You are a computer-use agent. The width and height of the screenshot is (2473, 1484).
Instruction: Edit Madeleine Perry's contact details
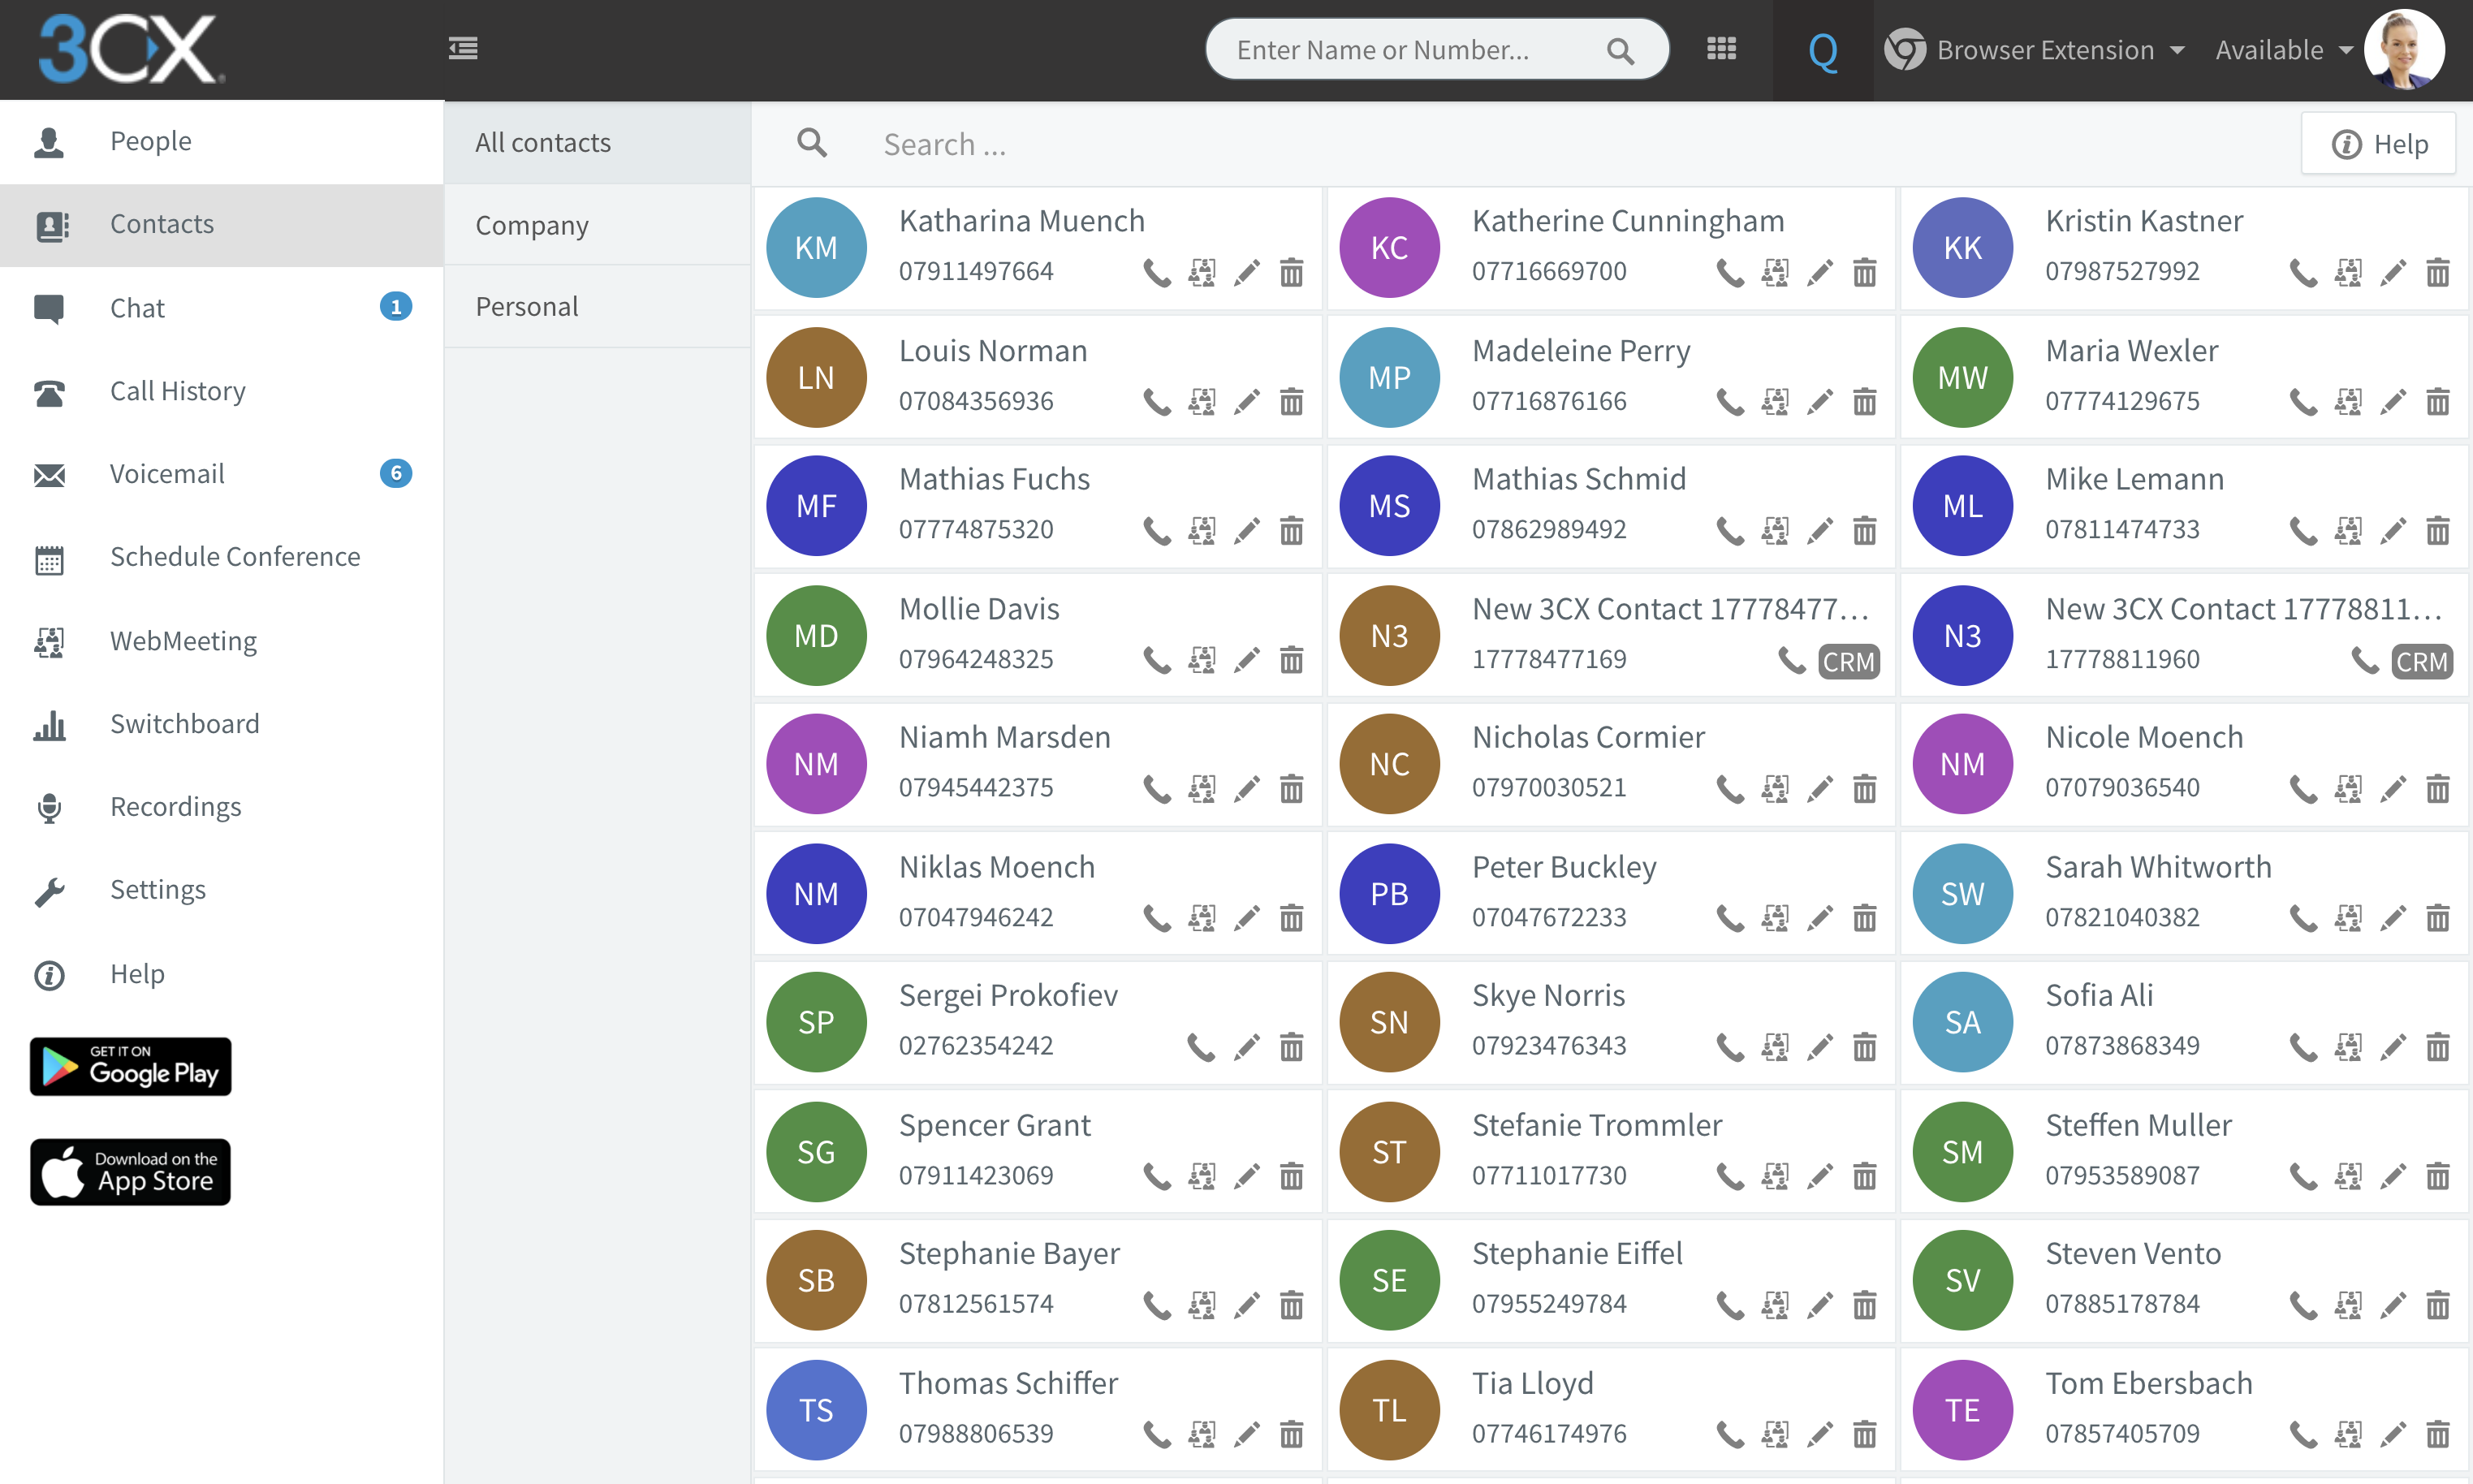coord(1820,402)
